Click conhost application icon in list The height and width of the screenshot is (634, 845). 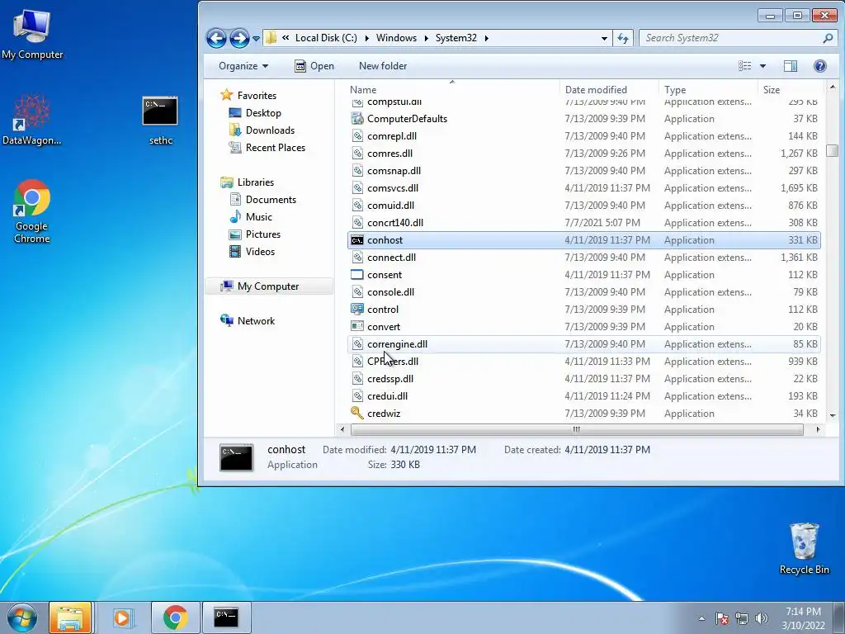tap(356, 240)
